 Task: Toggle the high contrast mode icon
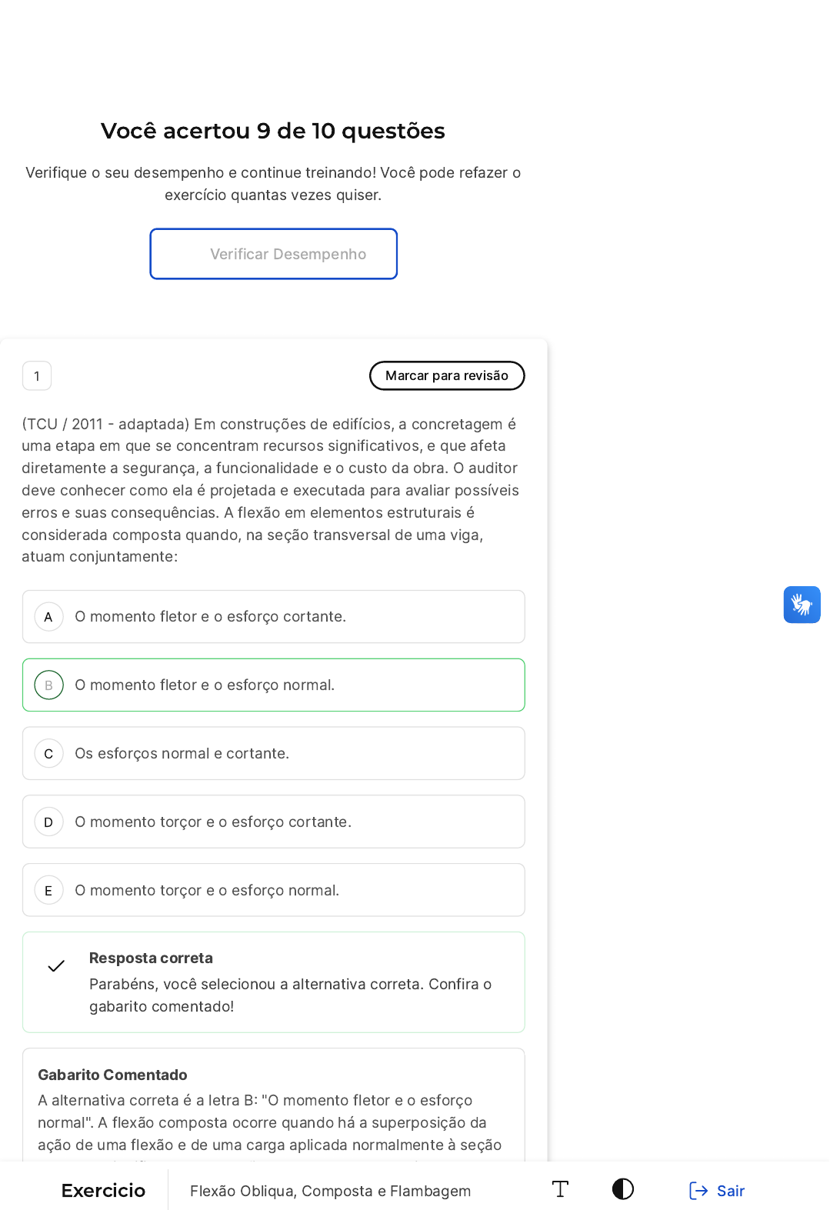coord(623,1189)
